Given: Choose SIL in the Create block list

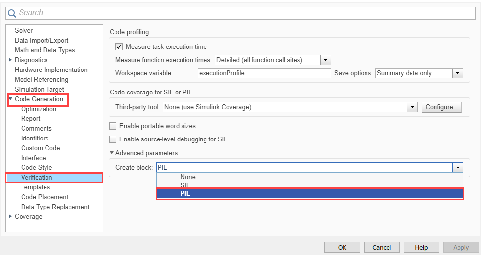Looking at the screenshot, I should point(185,185).
